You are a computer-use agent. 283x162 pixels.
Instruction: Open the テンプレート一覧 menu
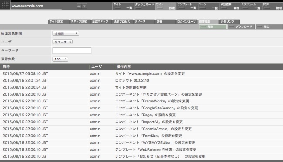[x=187, y=6]
